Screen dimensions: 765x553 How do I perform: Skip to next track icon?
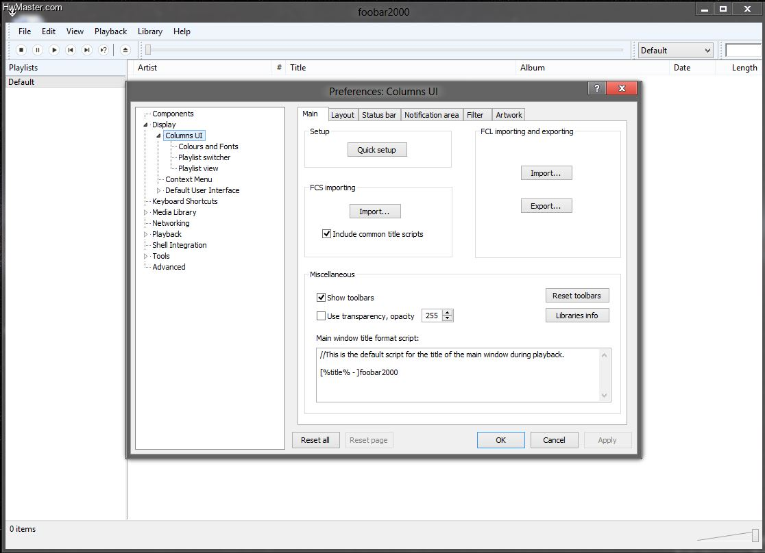87,50
